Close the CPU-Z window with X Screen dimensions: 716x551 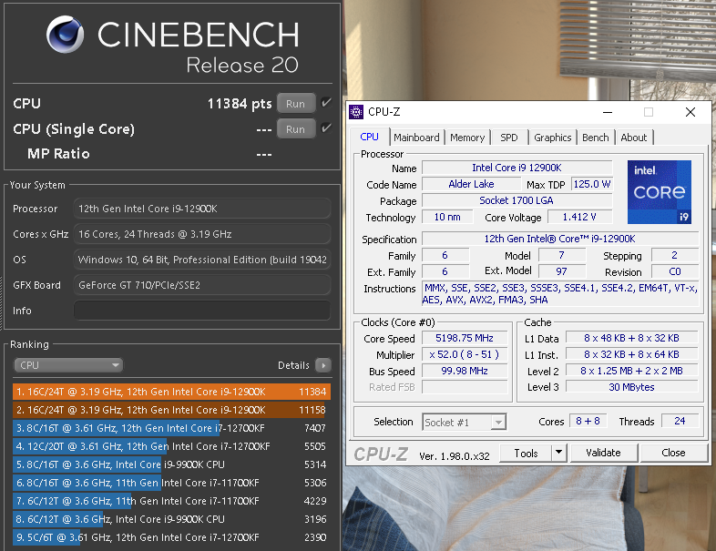690,112
